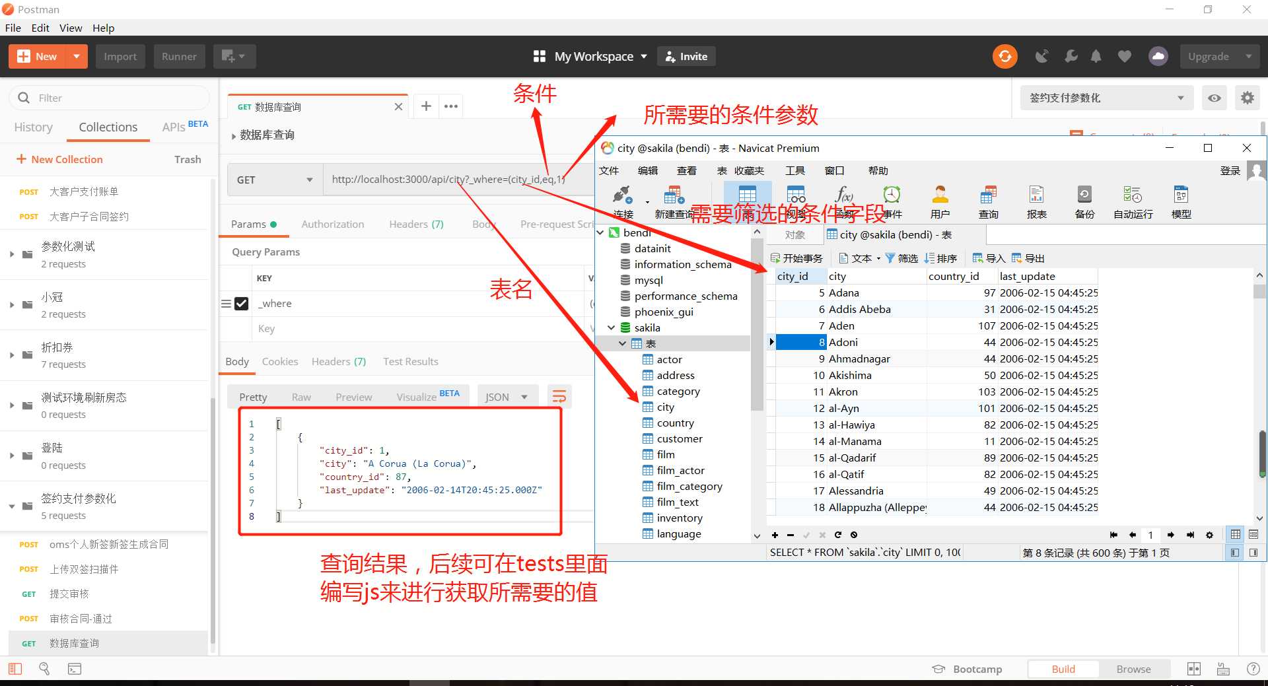Open the help question mark icon
The height and width of the screenshot is (686, 1268).
coord(1253,669)
